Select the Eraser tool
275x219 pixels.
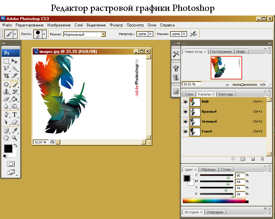tap(6, 99)
